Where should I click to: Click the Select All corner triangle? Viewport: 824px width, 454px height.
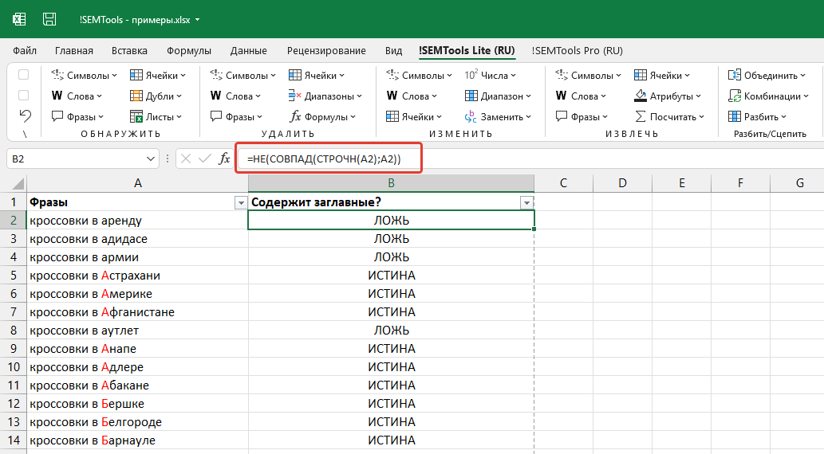pyautogui.click(x=18, y=183)
